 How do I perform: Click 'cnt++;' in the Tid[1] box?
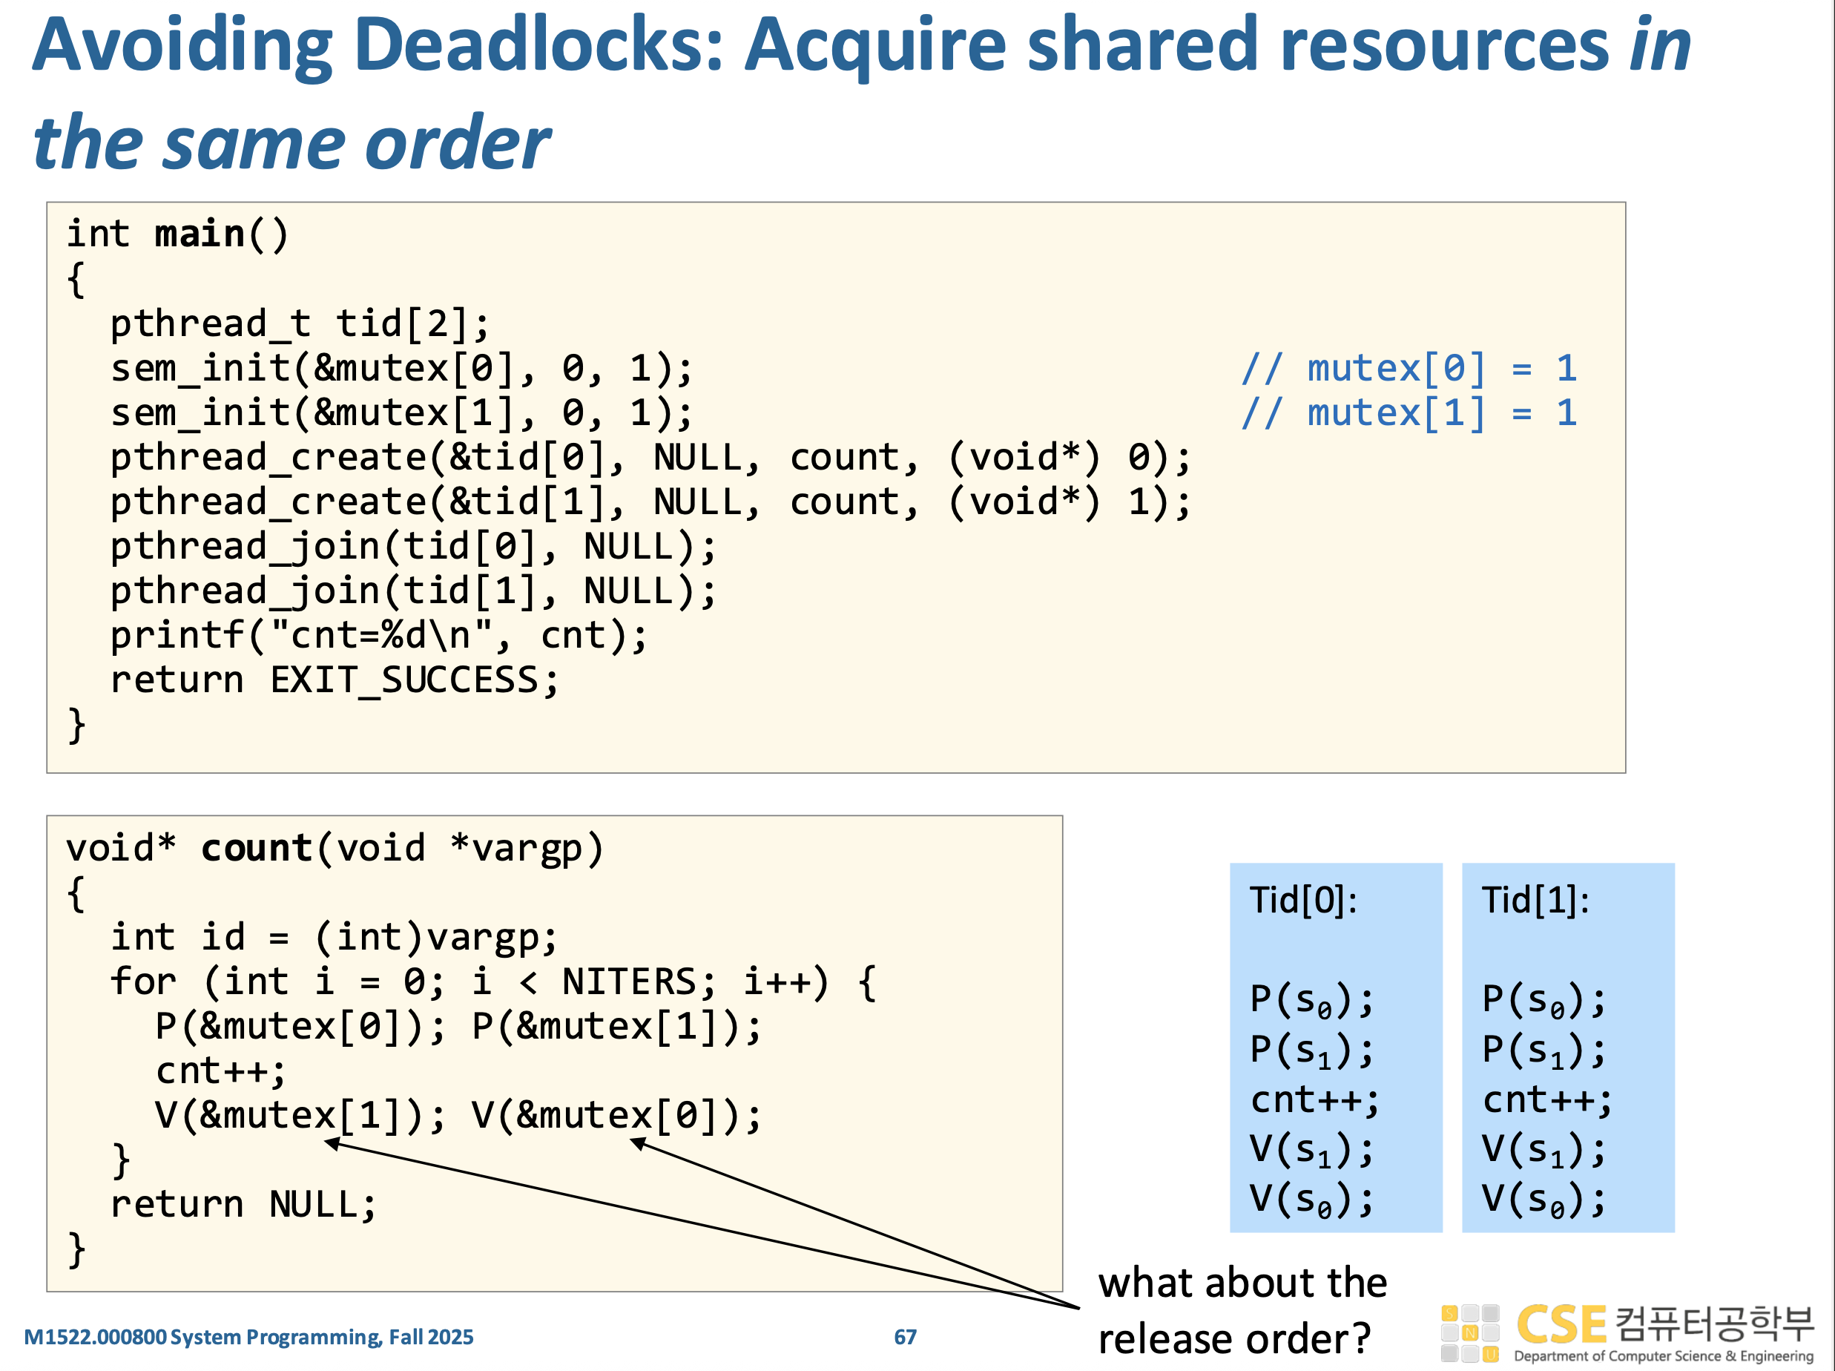1547,1100
